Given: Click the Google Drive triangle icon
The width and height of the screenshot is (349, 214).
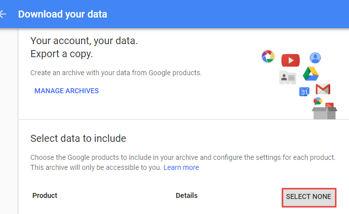Looking at the screenshot, I should tap(311, 74).
